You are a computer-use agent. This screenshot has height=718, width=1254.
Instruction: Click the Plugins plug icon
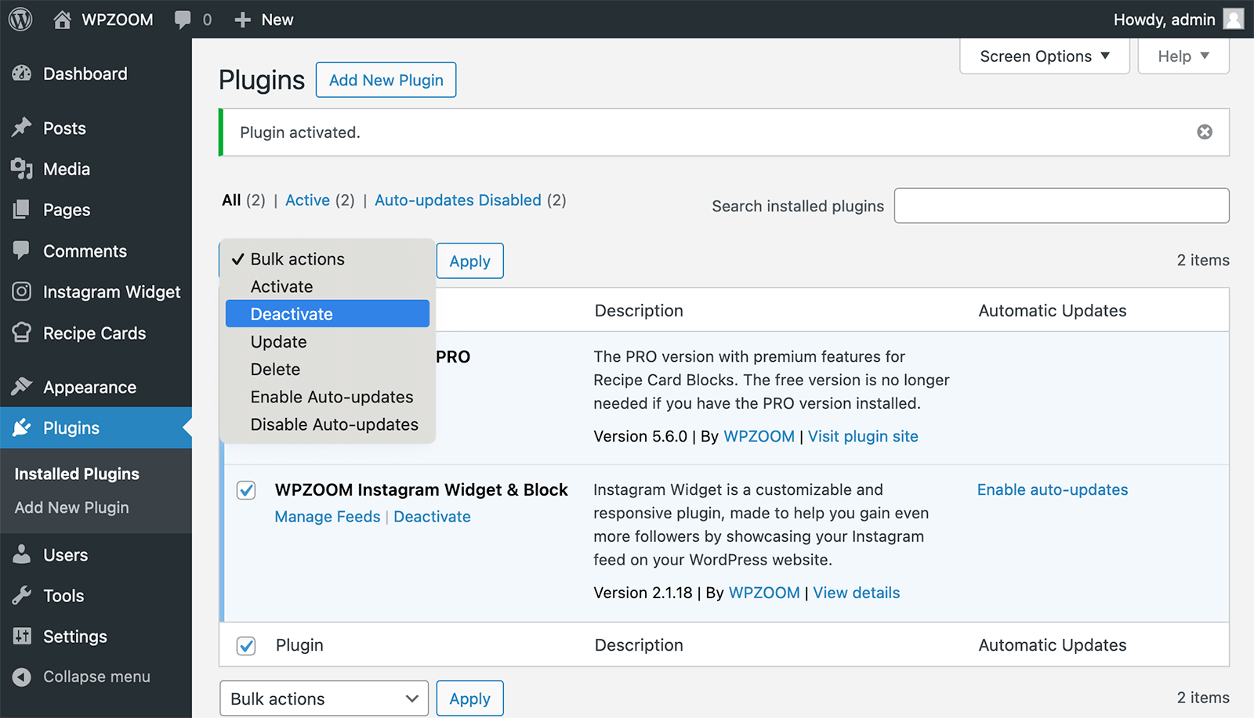click(x=22, y=428)
